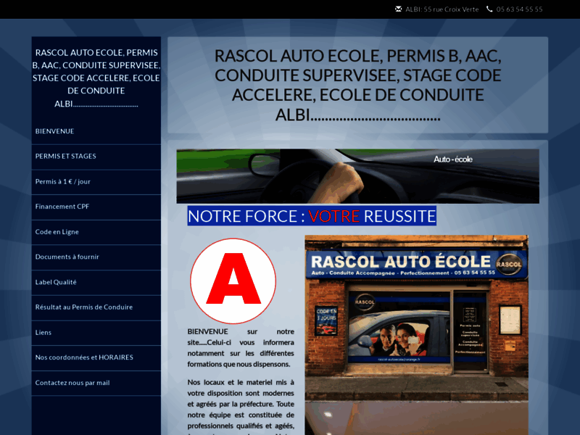Click the NOTRE FORCE : VOTRE REUSSITE slogan
Screen dimensions: 580x435
pos(312,216)
